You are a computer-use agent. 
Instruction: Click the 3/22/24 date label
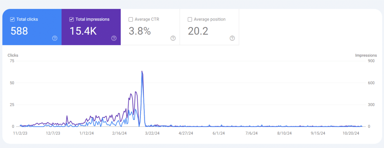click(x=153, y=133)
